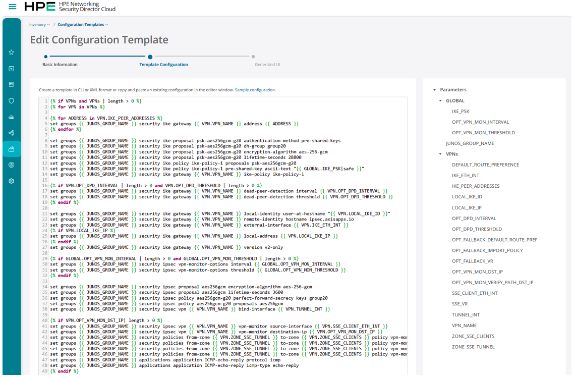Go to Generated UI step
The width and height of the screenshot is (572, 377).
[267, 65]
